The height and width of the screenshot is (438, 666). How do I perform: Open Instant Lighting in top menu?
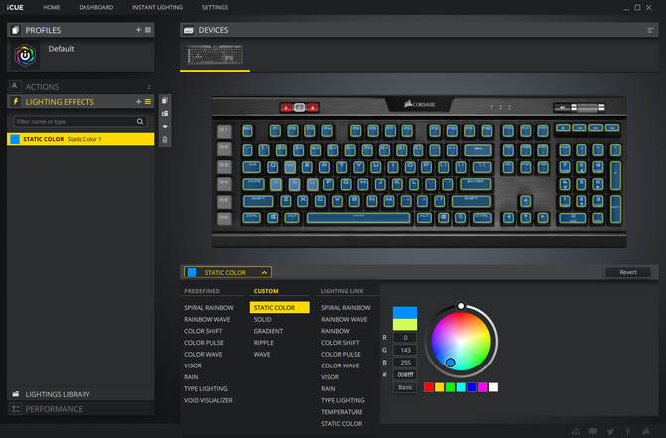157,7
